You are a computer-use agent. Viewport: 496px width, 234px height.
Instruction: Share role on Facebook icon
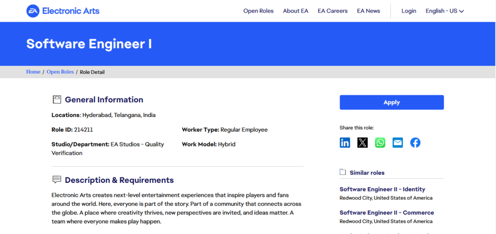tap(415, 143)
